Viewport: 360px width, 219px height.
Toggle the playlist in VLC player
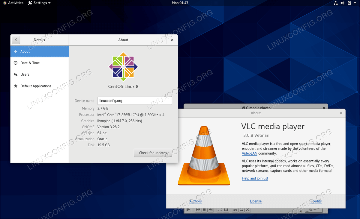[235, 210]
